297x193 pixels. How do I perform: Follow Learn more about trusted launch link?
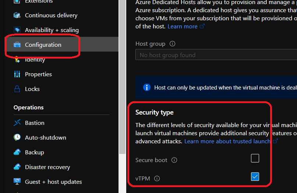coord(227,141)
